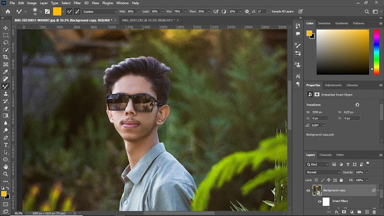
Task: Select the Path Selection tool
Action: (5, 152)
